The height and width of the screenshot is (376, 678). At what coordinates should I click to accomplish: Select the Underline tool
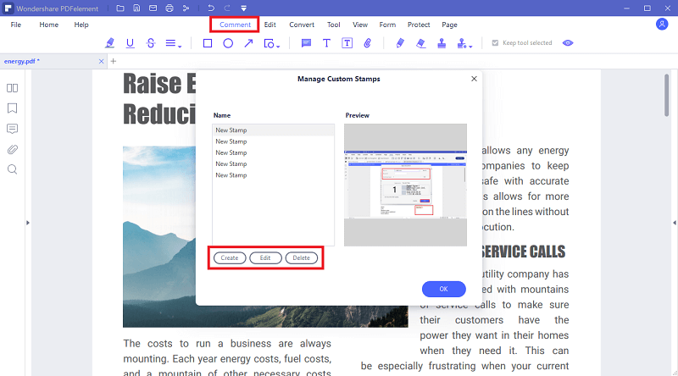[131, 43]
